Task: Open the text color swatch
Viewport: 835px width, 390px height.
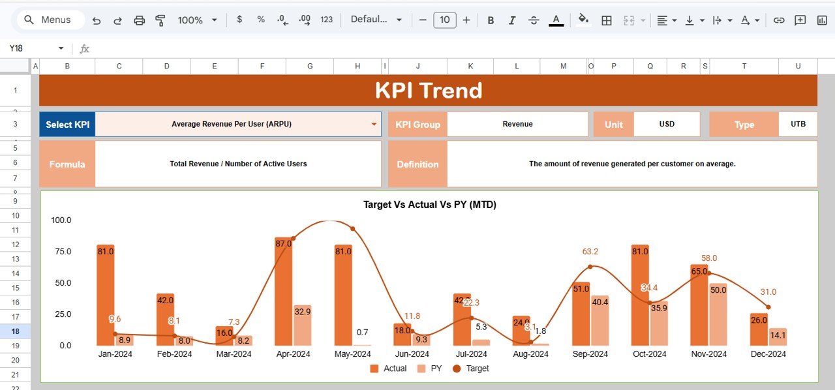Action: click(x=556, y=20)
